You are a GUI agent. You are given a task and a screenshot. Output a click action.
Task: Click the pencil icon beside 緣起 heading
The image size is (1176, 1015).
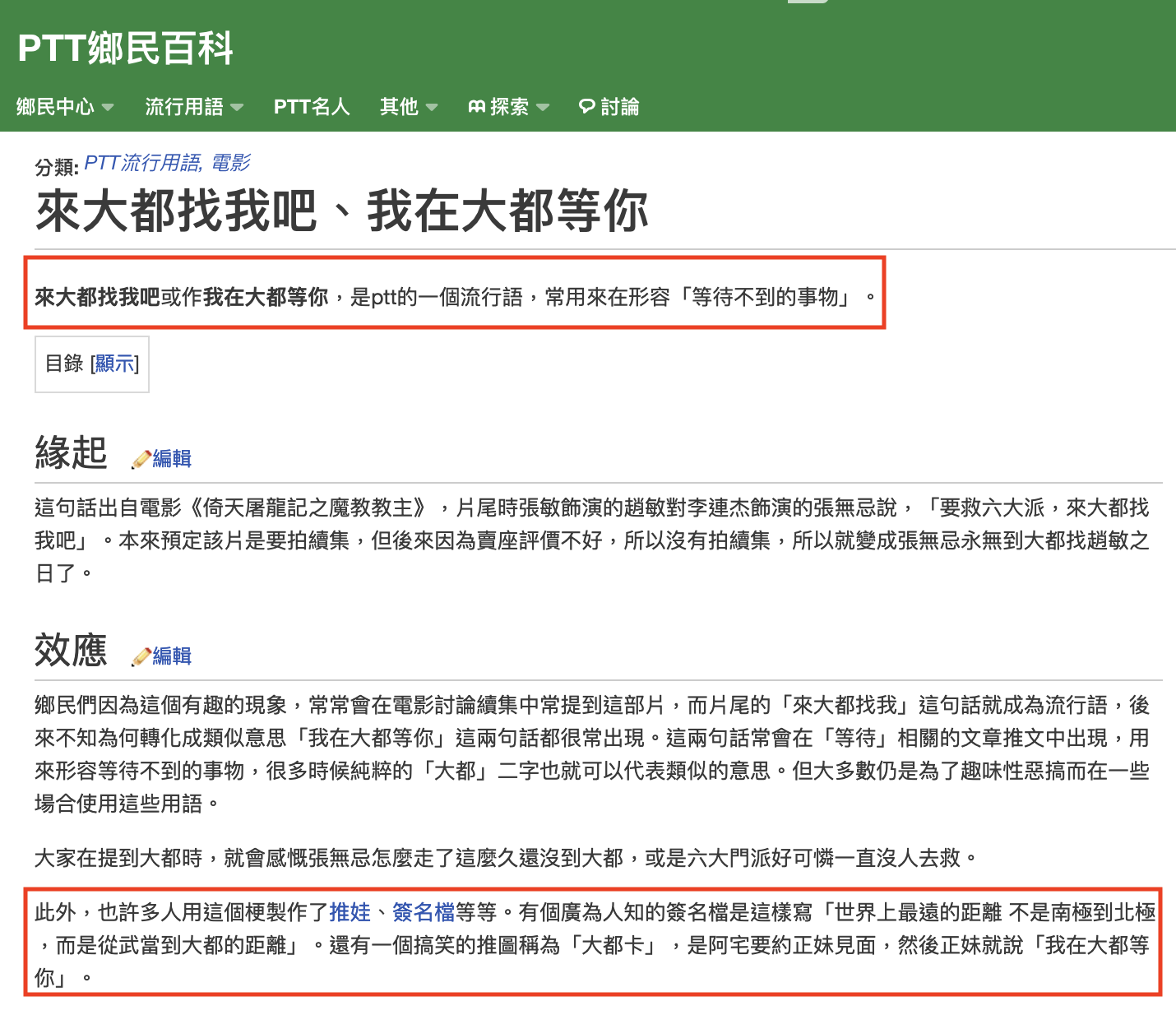click(141, 459)
